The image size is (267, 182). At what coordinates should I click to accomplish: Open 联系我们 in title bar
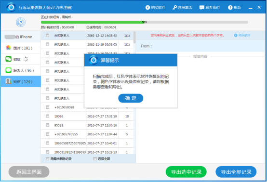tap(210, 8)
